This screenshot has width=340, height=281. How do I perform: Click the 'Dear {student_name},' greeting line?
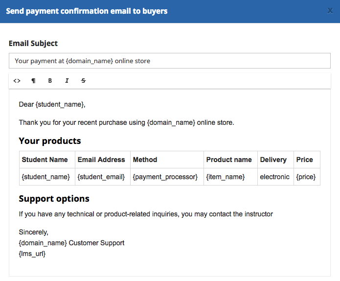(x=52, y=105)
